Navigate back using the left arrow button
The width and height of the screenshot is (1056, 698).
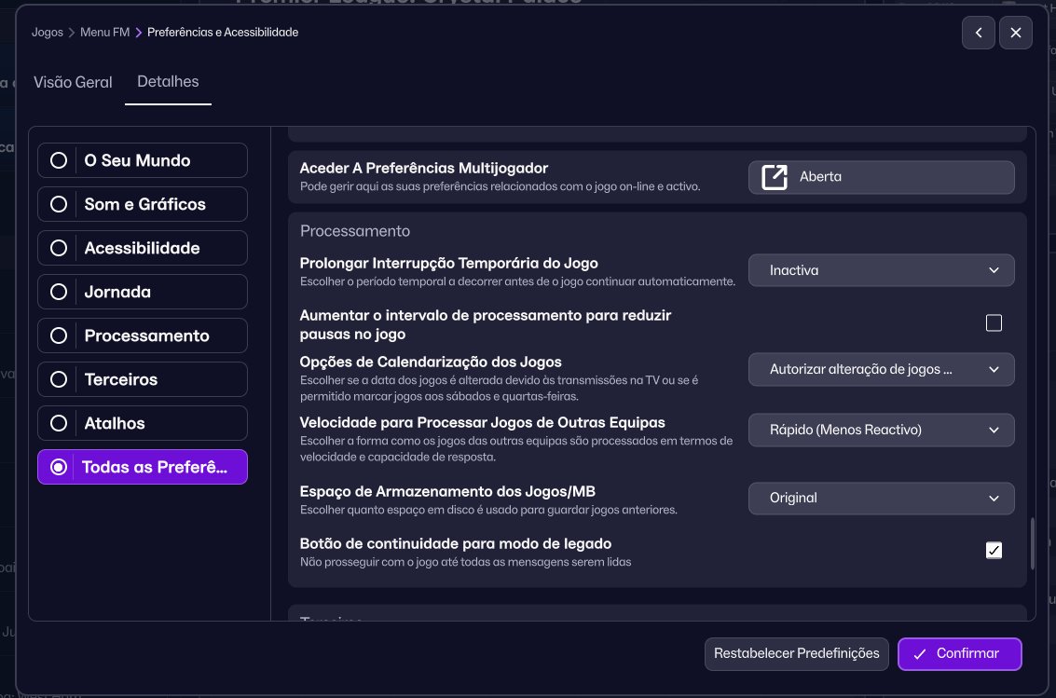click(978, 32)
